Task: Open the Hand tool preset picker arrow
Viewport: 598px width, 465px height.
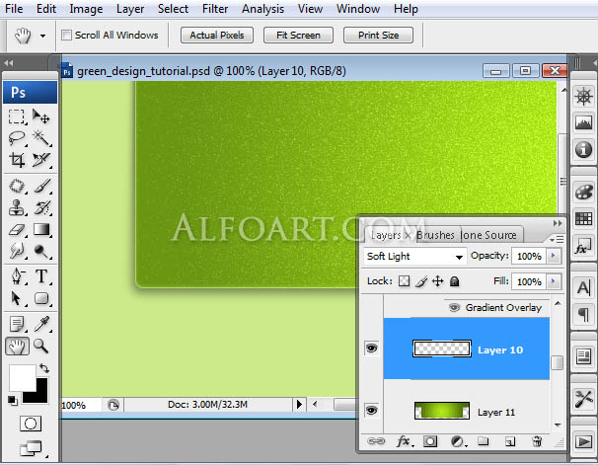Action: coord(42,36)
